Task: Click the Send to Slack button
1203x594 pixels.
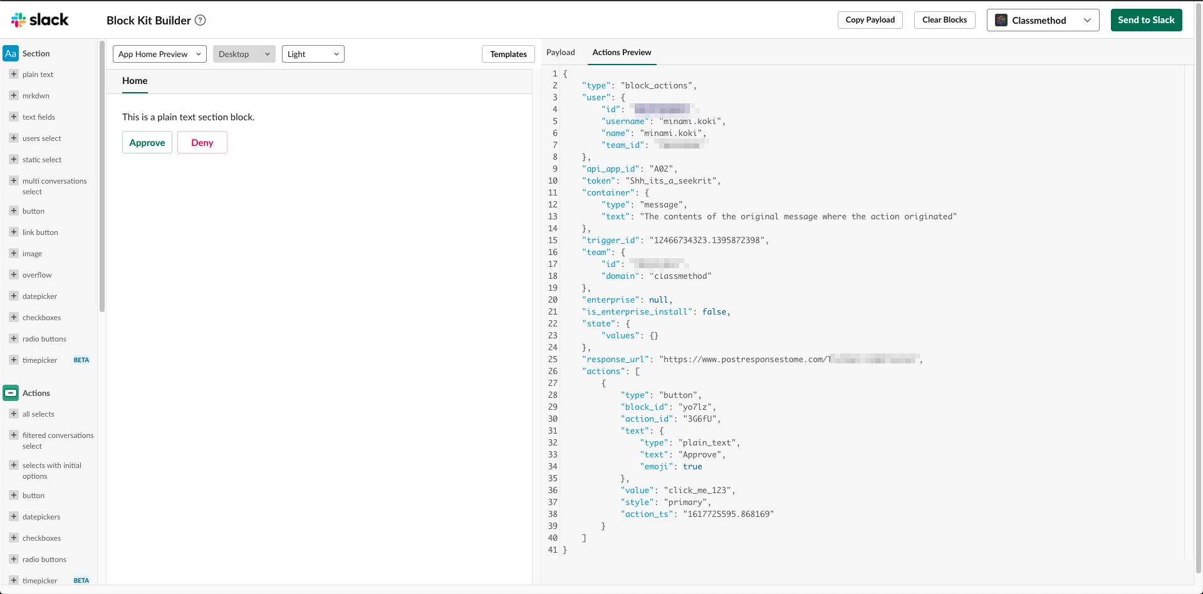Action: (x=1147, y=20)
